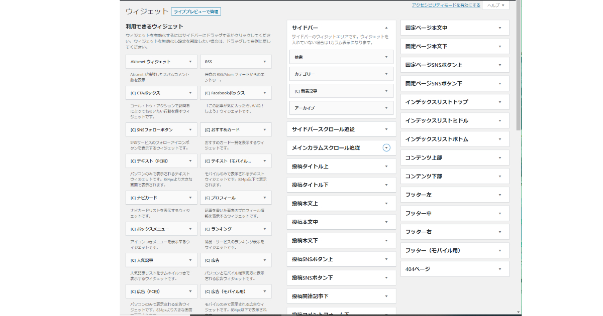This screenshot has width=603, height=316.
Task: Expand the 404ページ widget area
Action: pos(499,269)
